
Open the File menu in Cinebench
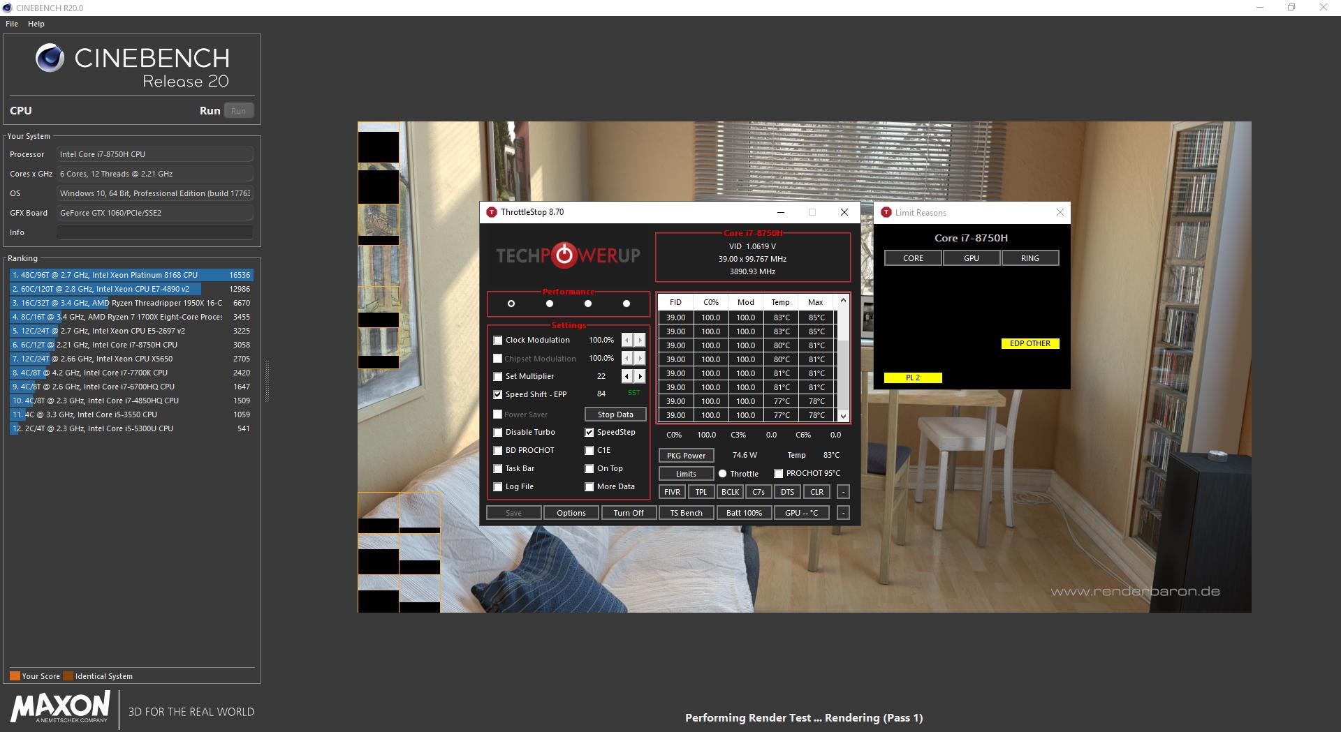pyautogui.click(x=12, y=24)
